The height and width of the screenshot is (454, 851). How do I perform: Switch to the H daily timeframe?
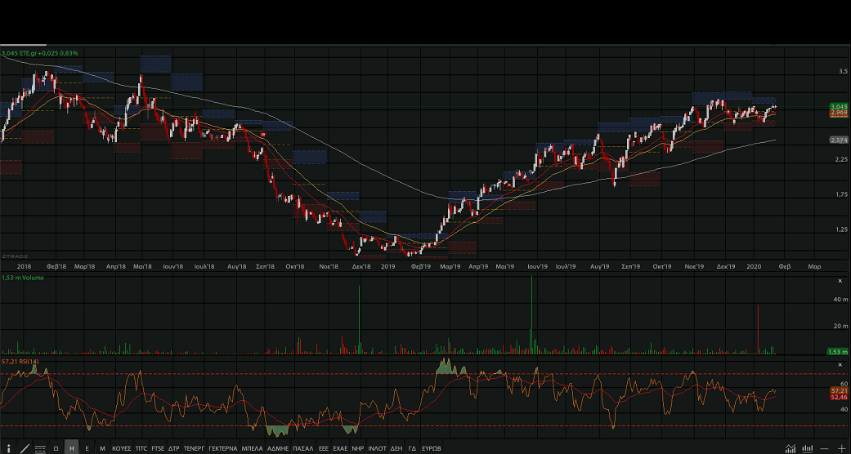(x=71, y=448)
